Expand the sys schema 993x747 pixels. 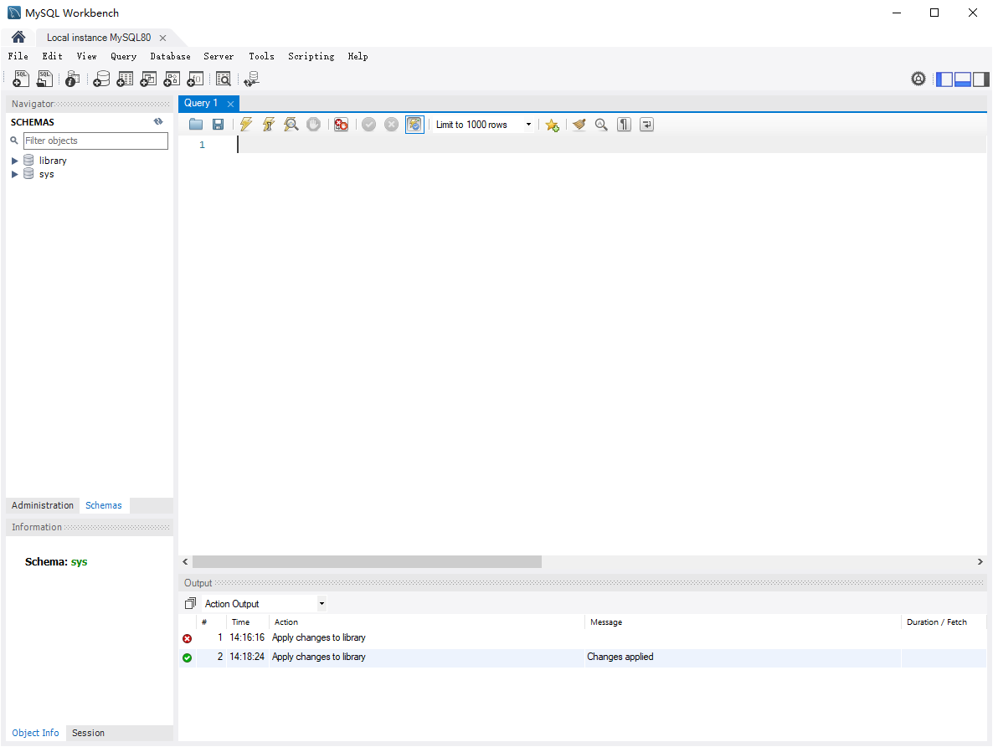14,174
